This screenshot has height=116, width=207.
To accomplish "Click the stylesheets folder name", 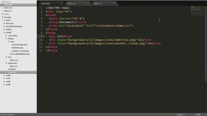I will tap(12, 63).
